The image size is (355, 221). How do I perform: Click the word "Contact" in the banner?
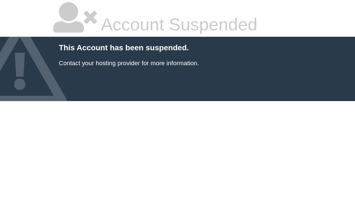[x=69, y=63]
